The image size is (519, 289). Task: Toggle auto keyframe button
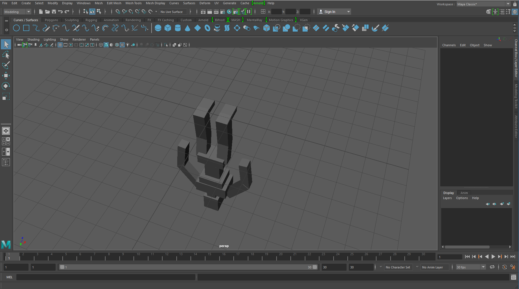point(505,267)
